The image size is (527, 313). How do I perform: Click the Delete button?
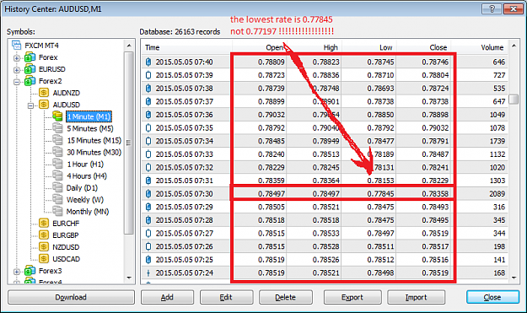point(285,297)
